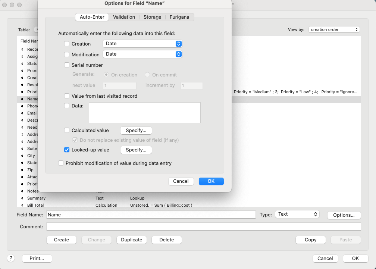Viewport: 376px width, 269px height.
Task: Enable Prohibit modification of value during data entry
Action: tap(61, 163)
